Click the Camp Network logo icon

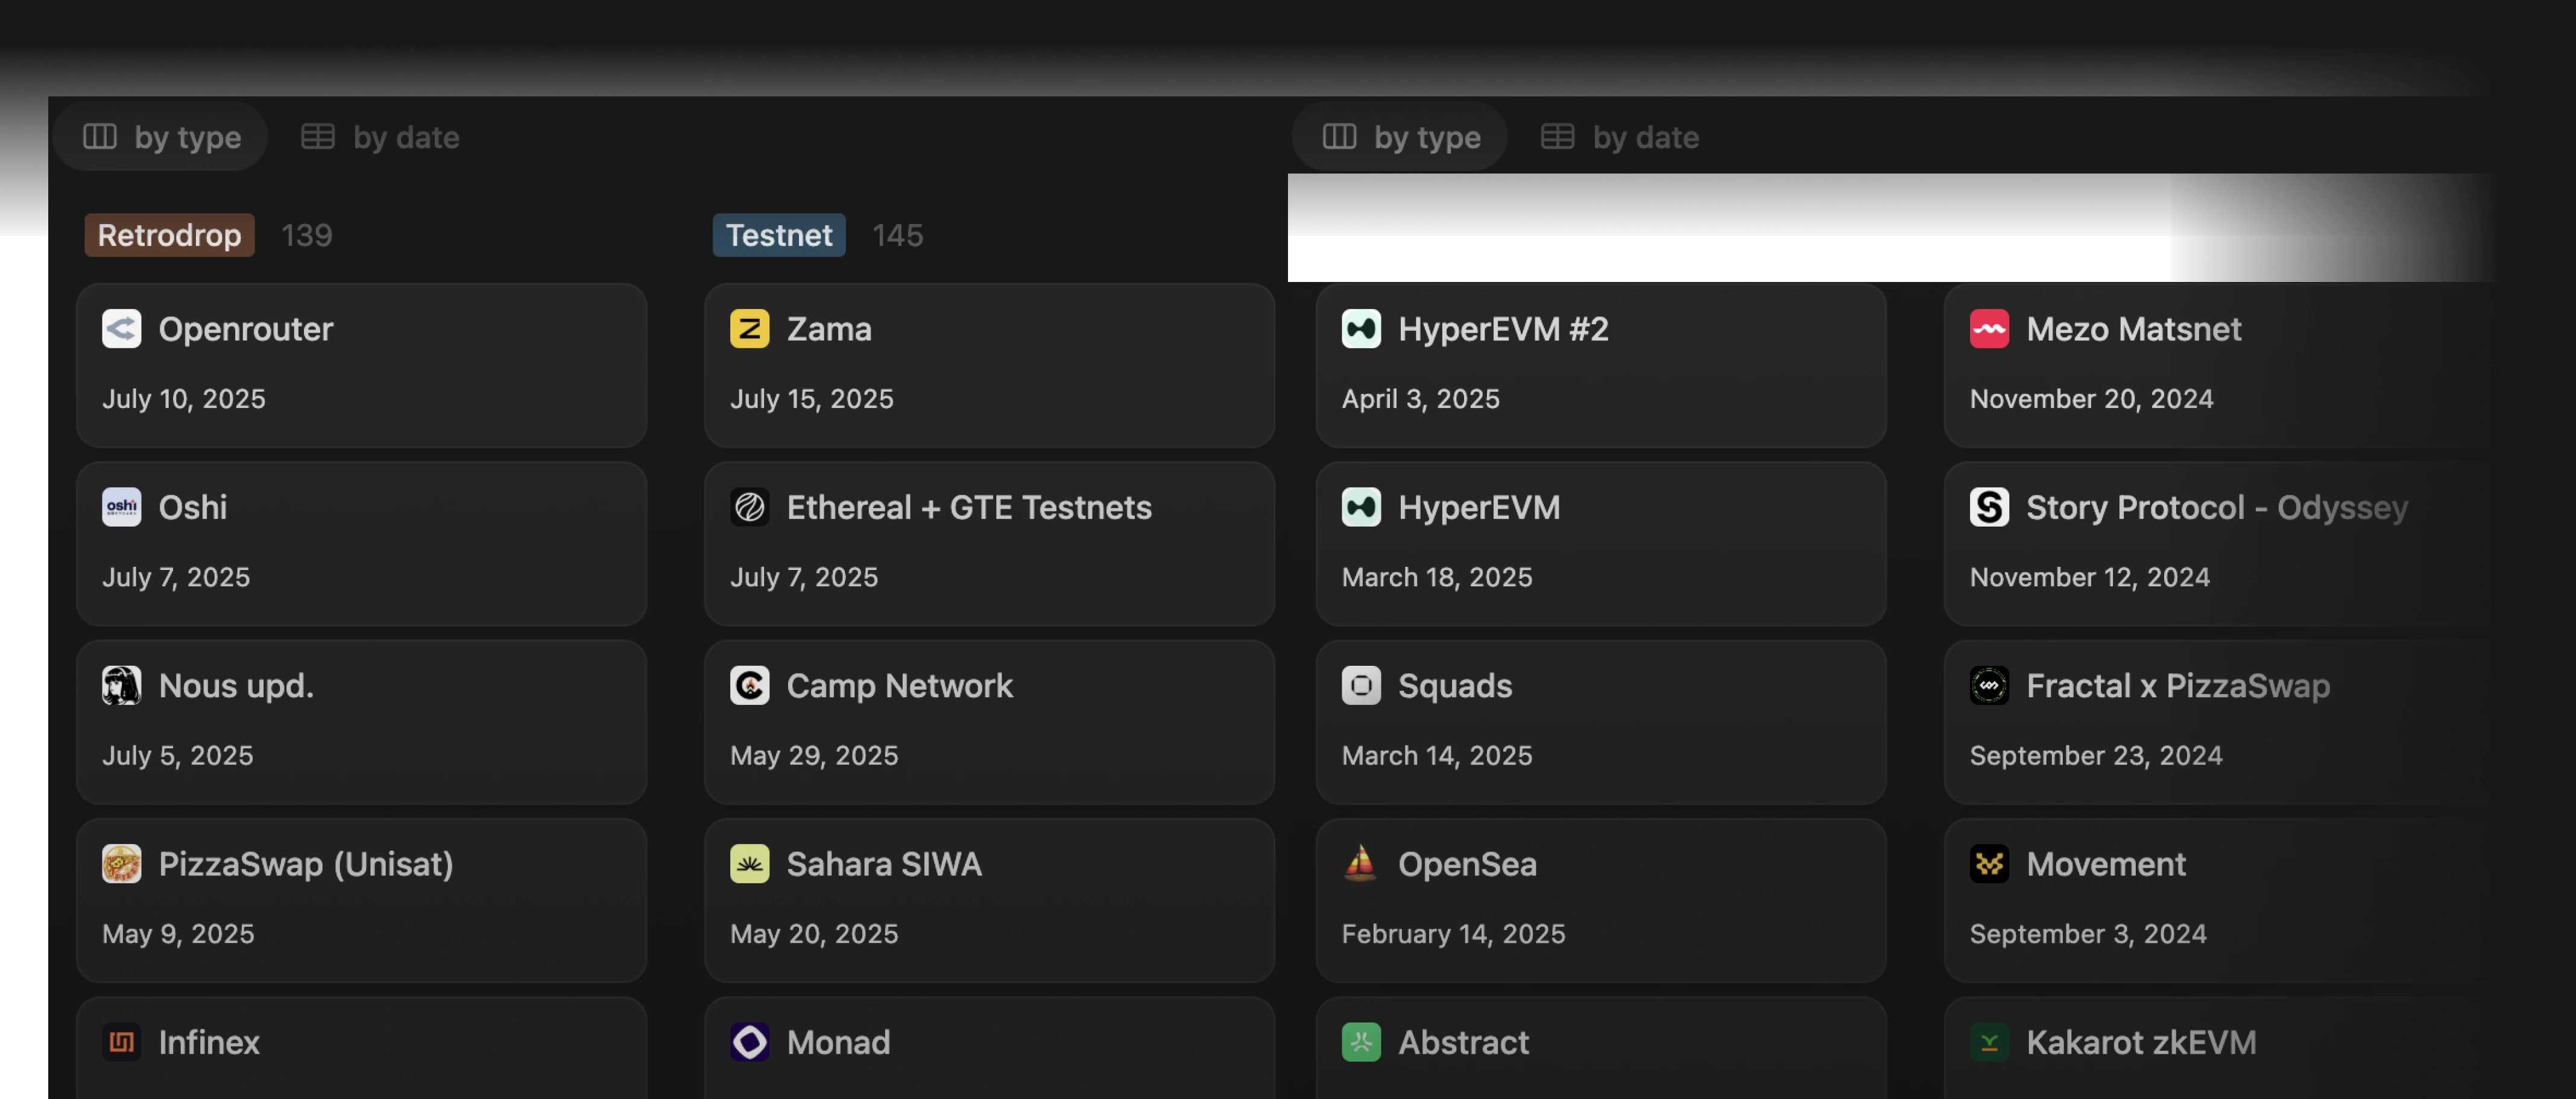(749, 686)
